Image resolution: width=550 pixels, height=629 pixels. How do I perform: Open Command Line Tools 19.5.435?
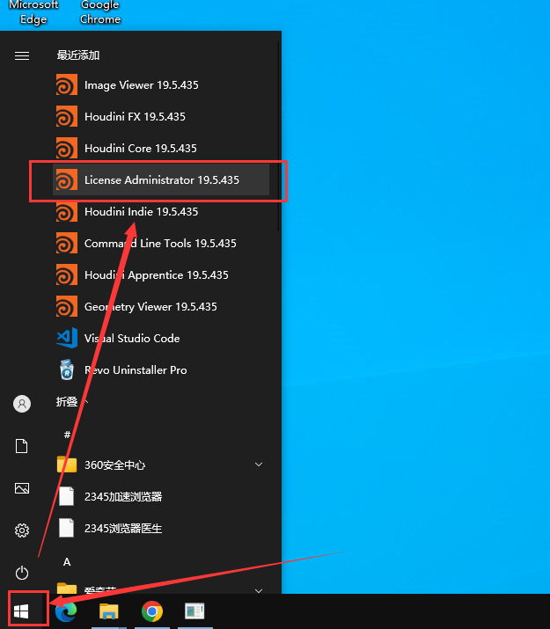click(x=160, y=244)
